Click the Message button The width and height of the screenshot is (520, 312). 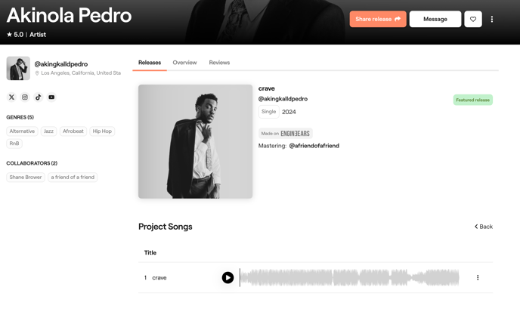click(435, 19)
